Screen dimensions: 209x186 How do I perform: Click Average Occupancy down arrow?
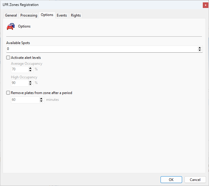pos(30,71)
